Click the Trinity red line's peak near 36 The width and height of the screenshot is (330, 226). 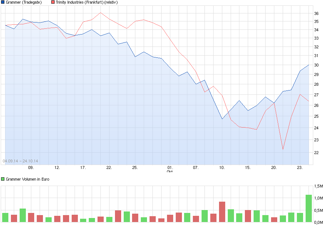click(100, 13)
